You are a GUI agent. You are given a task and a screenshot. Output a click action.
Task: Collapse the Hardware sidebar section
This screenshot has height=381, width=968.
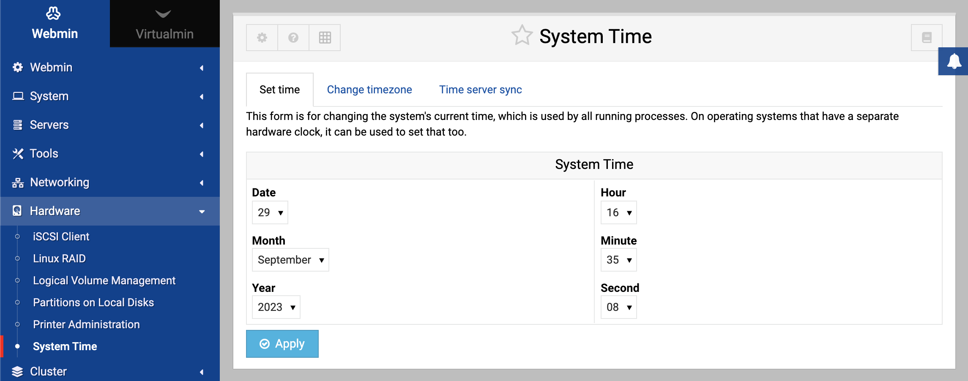(x=110, y=211)
